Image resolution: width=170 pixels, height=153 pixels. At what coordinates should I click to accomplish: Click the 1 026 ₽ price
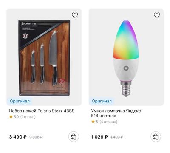[x=99, y=137]
